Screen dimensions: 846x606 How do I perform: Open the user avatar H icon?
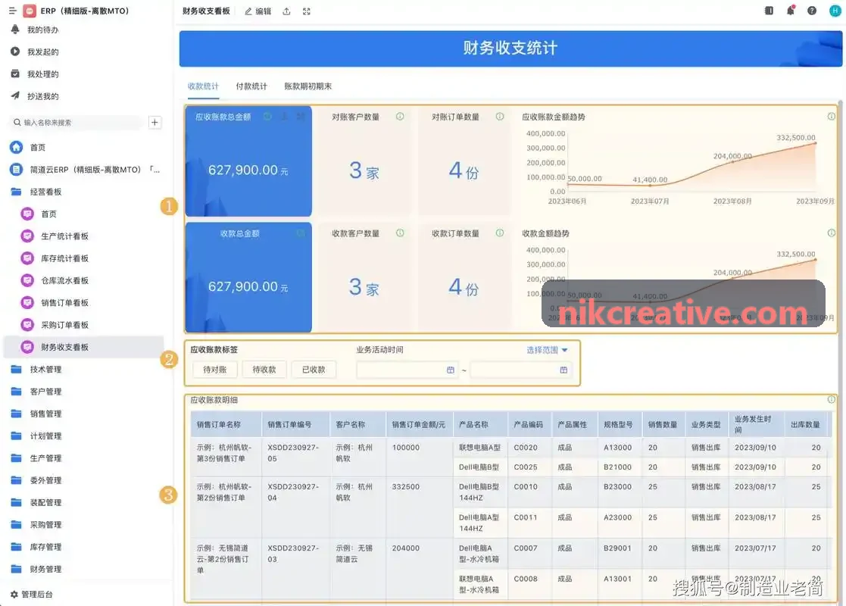click(x=835, y=11)
